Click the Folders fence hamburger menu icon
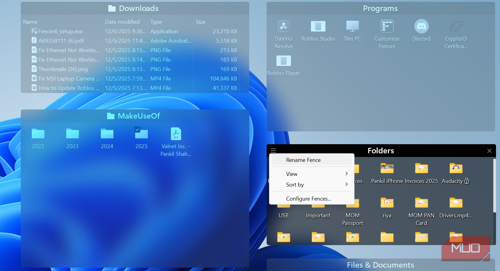Viewport: 500px width, 271px height. pyautogui.click(x=273, y=150)
